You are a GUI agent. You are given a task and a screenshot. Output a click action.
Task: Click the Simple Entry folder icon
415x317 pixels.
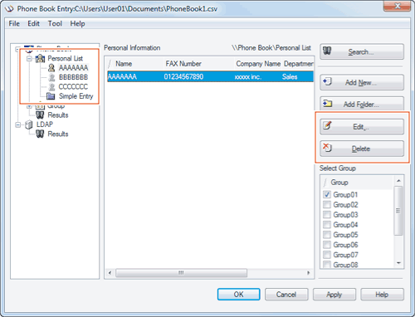pos(51,96)
